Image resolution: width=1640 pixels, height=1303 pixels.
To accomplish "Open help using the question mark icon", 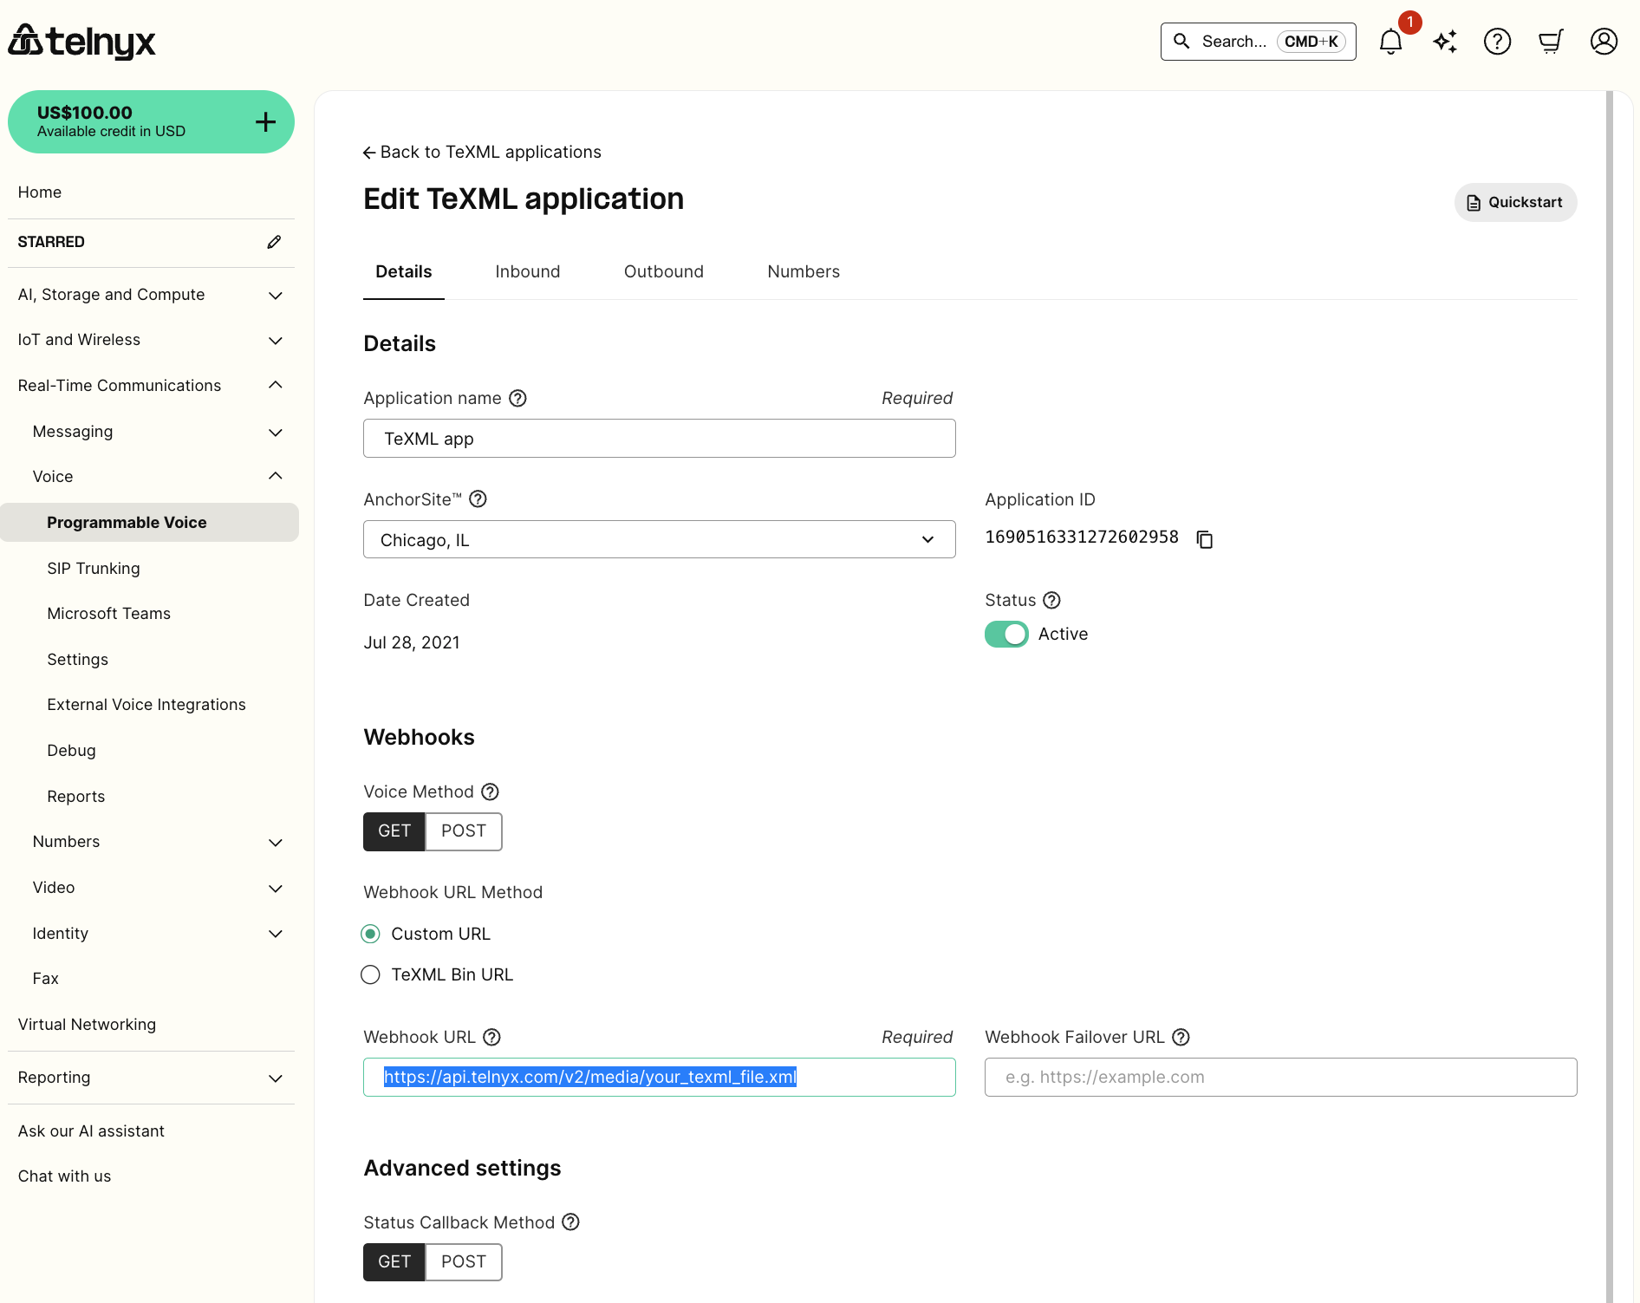I will (x=1498, y=41).
